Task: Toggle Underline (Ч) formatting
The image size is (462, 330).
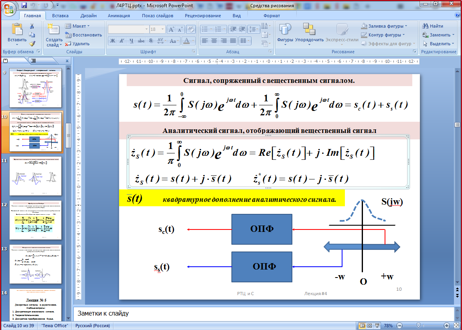Action: point(132,41)
